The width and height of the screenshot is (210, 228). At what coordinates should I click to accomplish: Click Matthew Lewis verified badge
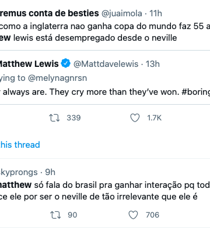click(66, 63)
